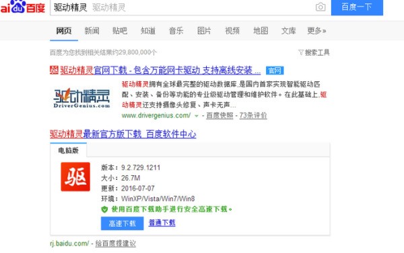Image resolution: width=404 pixels, height=253 pixels.
Task: Switch to the 新闻 tab
Action: [x=92, y=31]
